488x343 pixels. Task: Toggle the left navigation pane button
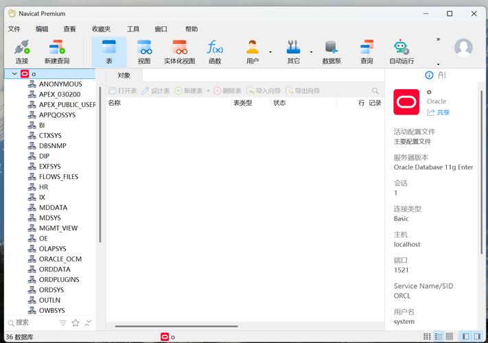tap(466, 336)
